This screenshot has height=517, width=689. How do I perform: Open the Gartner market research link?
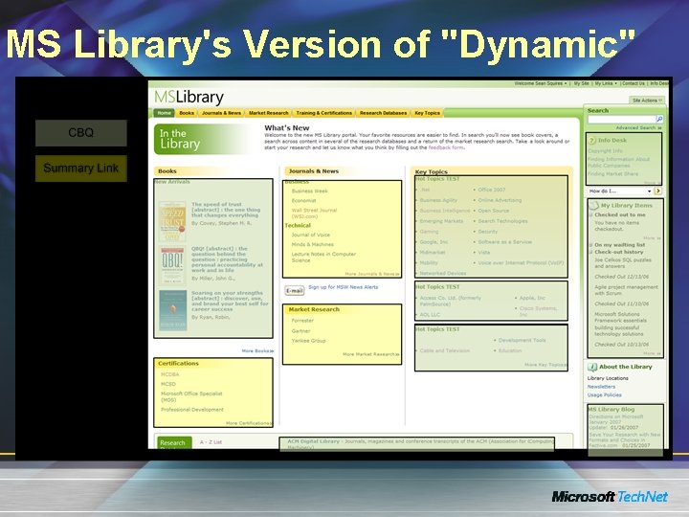[x=301, y=331]
